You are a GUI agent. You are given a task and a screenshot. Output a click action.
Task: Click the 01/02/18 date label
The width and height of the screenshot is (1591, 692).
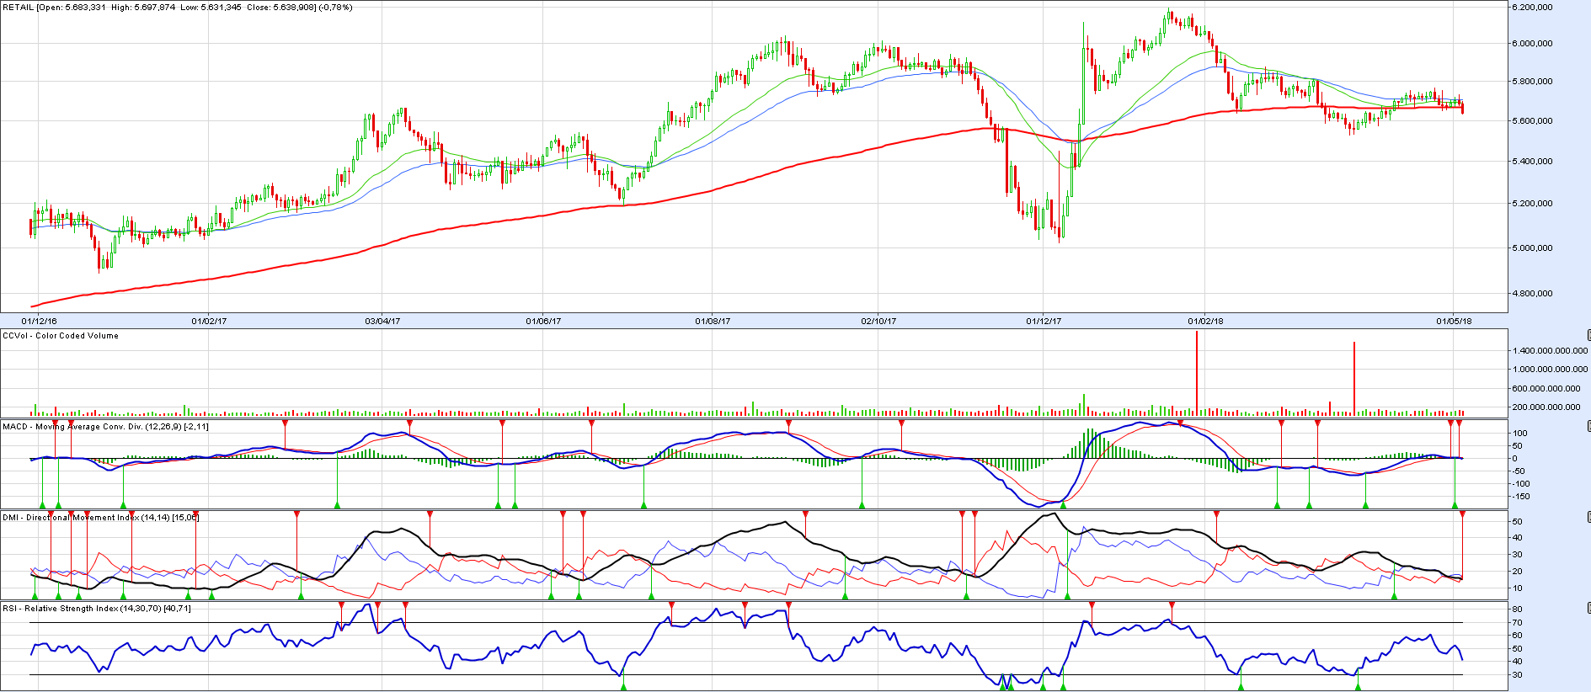point(1205,321)
